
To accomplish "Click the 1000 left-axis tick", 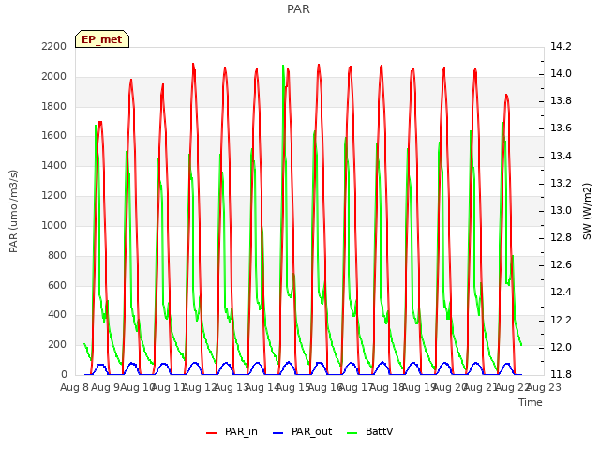I will click(54, 225).
